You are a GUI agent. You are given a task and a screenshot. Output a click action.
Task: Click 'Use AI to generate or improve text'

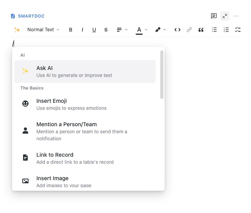(x=74, y=75)
